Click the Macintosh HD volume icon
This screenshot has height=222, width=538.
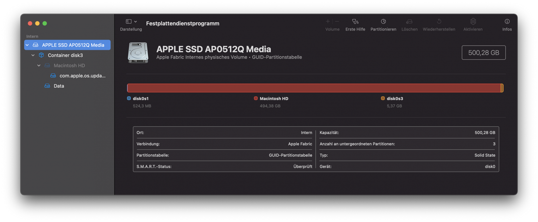click(47, 65)
